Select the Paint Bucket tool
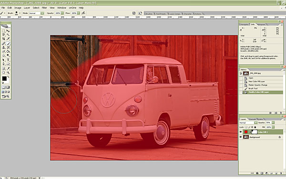 pos(8,51)
